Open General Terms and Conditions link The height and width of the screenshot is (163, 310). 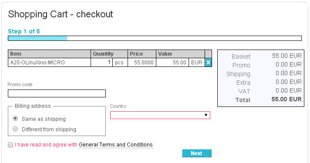116,145
